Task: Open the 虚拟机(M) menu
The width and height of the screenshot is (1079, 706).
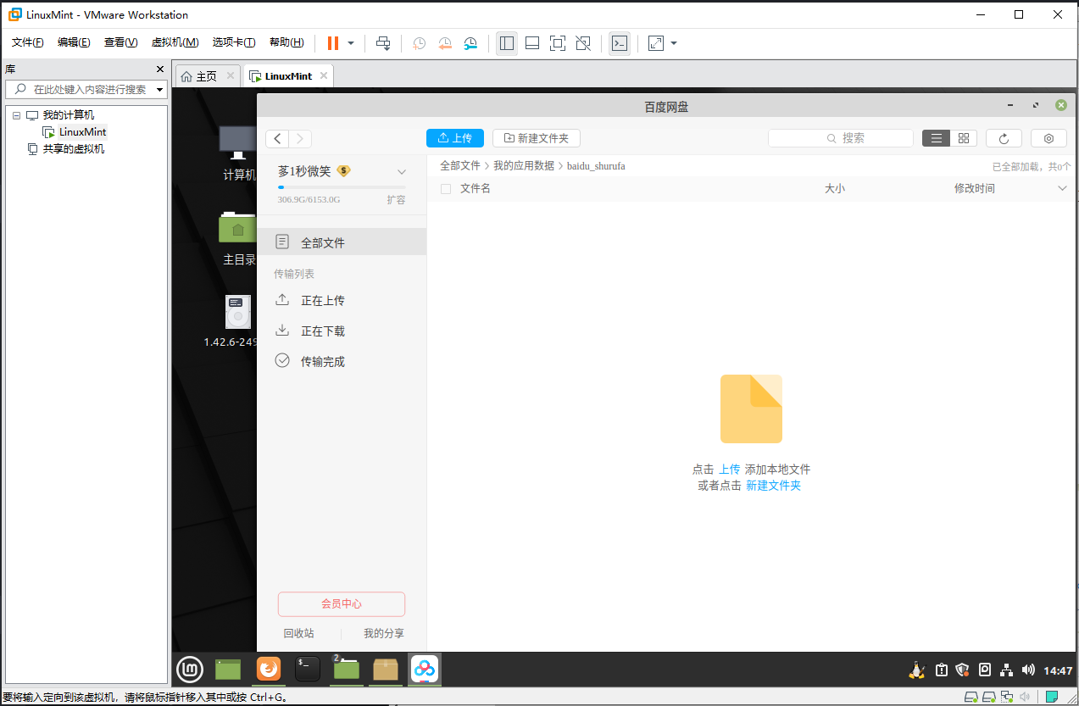Action: click(175, 42)
